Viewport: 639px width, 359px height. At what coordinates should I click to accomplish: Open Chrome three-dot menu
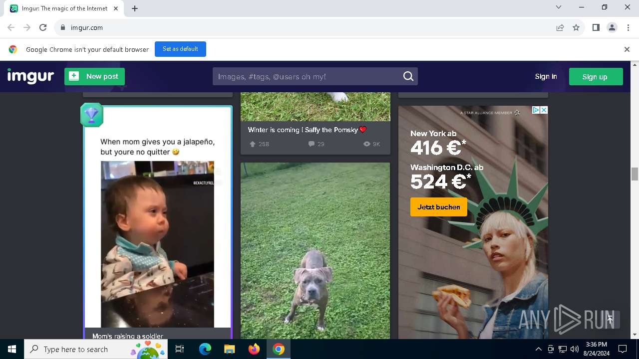(x=628, y=27)
